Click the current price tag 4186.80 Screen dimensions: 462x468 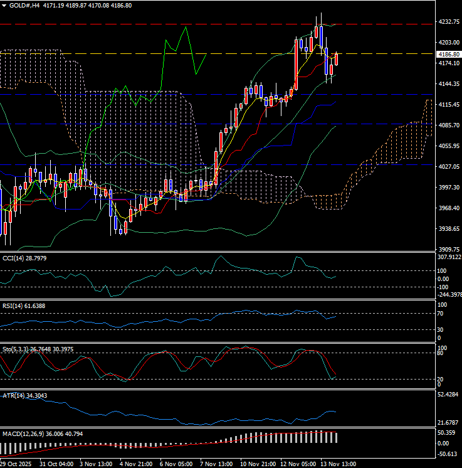(x=448, y=55)
